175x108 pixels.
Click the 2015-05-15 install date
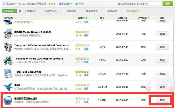[122, 74]
